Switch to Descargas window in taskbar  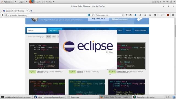coord(82,97)
